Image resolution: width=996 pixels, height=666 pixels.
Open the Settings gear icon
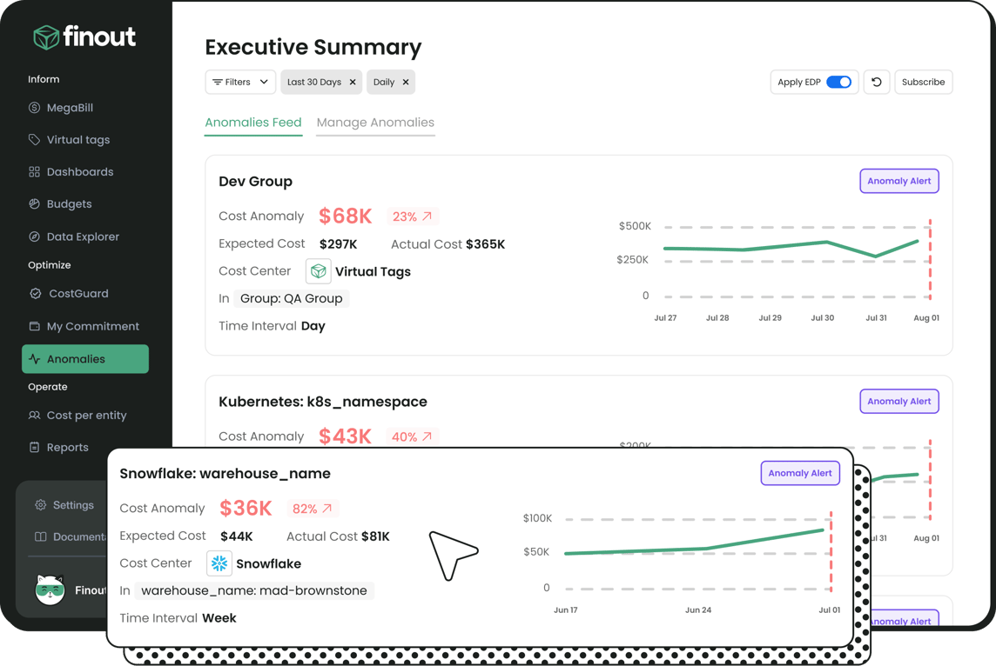click(x=40, y=505)
